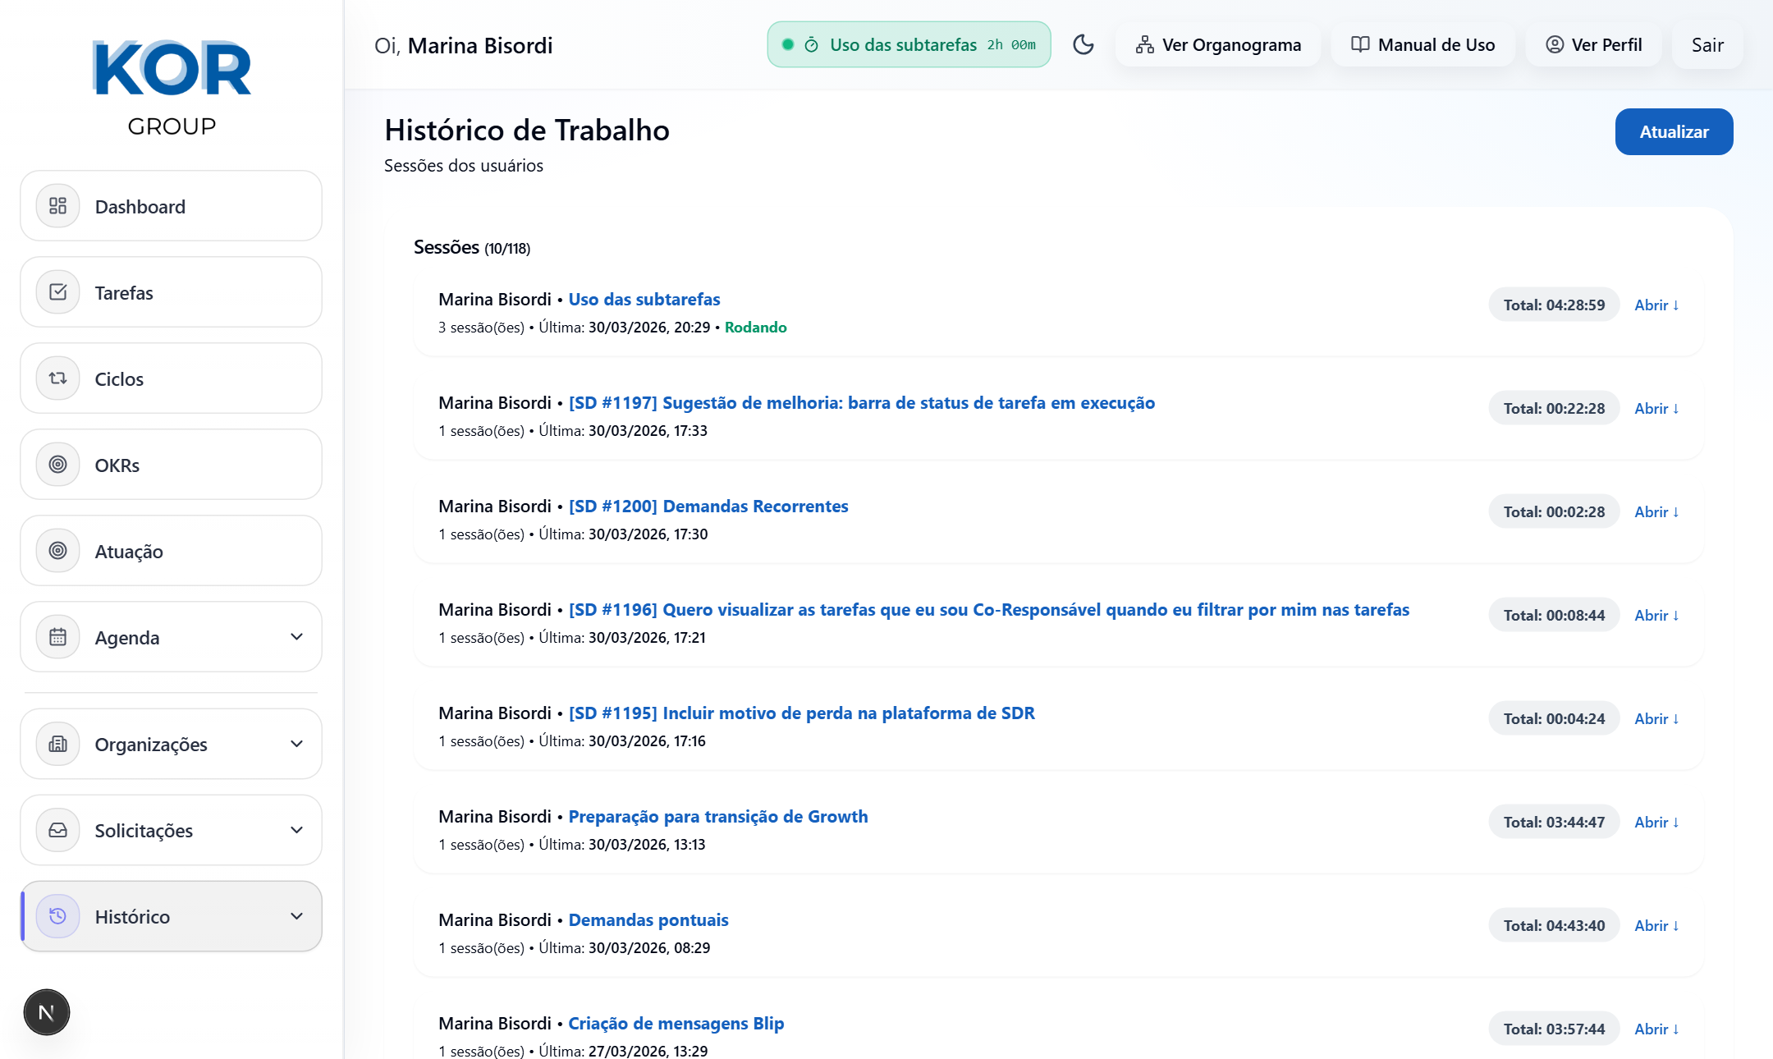Open the Demandas pontuais task link
The width and height of the screenshot is (1773, 1059).
pyautogui.click(x=648, y=919)
